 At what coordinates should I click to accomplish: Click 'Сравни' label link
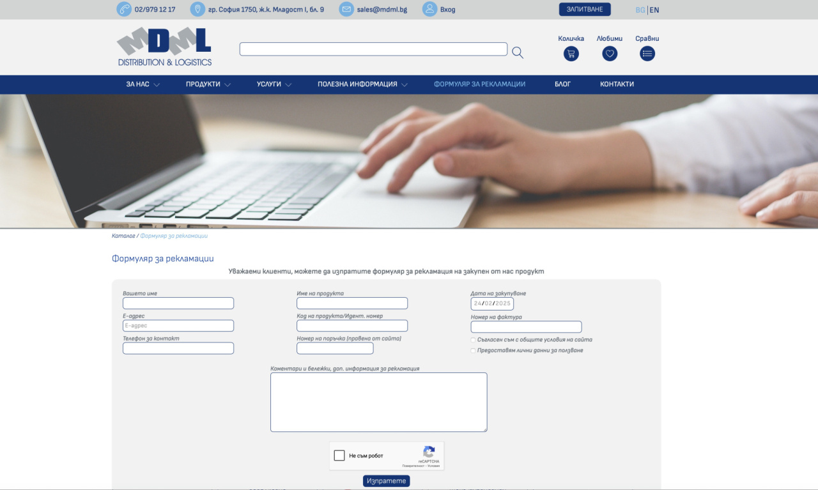(x=647, y=38)
